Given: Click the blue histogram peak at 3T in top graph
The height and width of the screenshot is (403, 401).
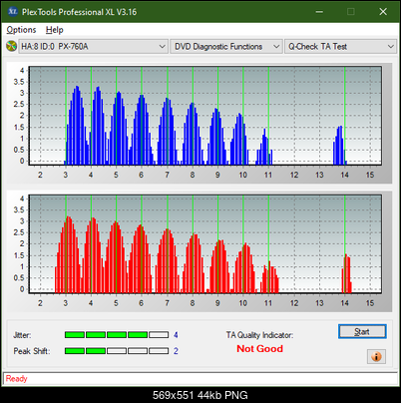Looking at the screenshot, I should [77, 125].
